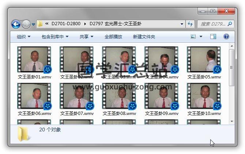Expand the view options dropdown arrow
Screen dimensions: 245x154
(x=201, y=37)
